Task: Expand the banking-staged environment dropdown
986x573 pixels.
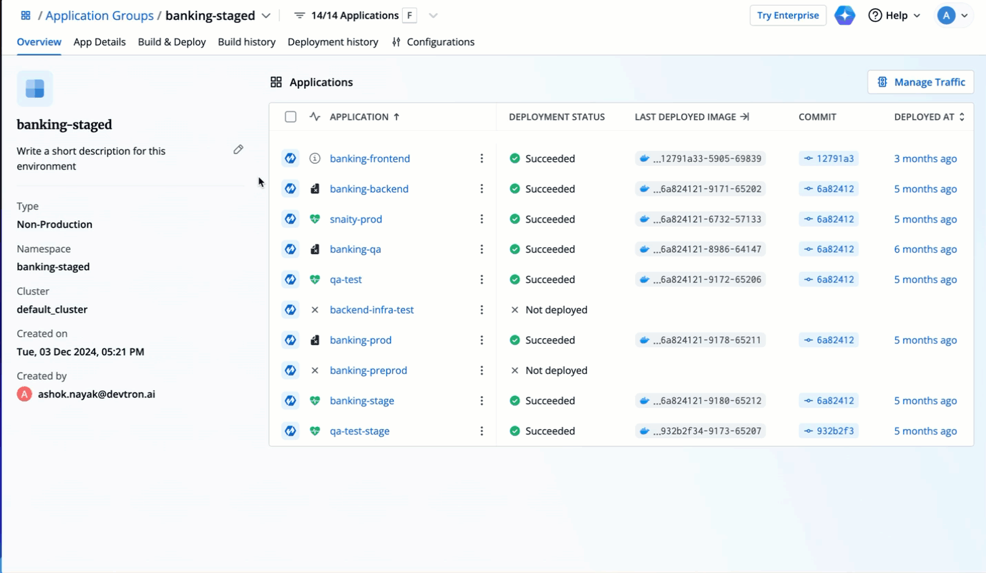Action: coord(265,16)
